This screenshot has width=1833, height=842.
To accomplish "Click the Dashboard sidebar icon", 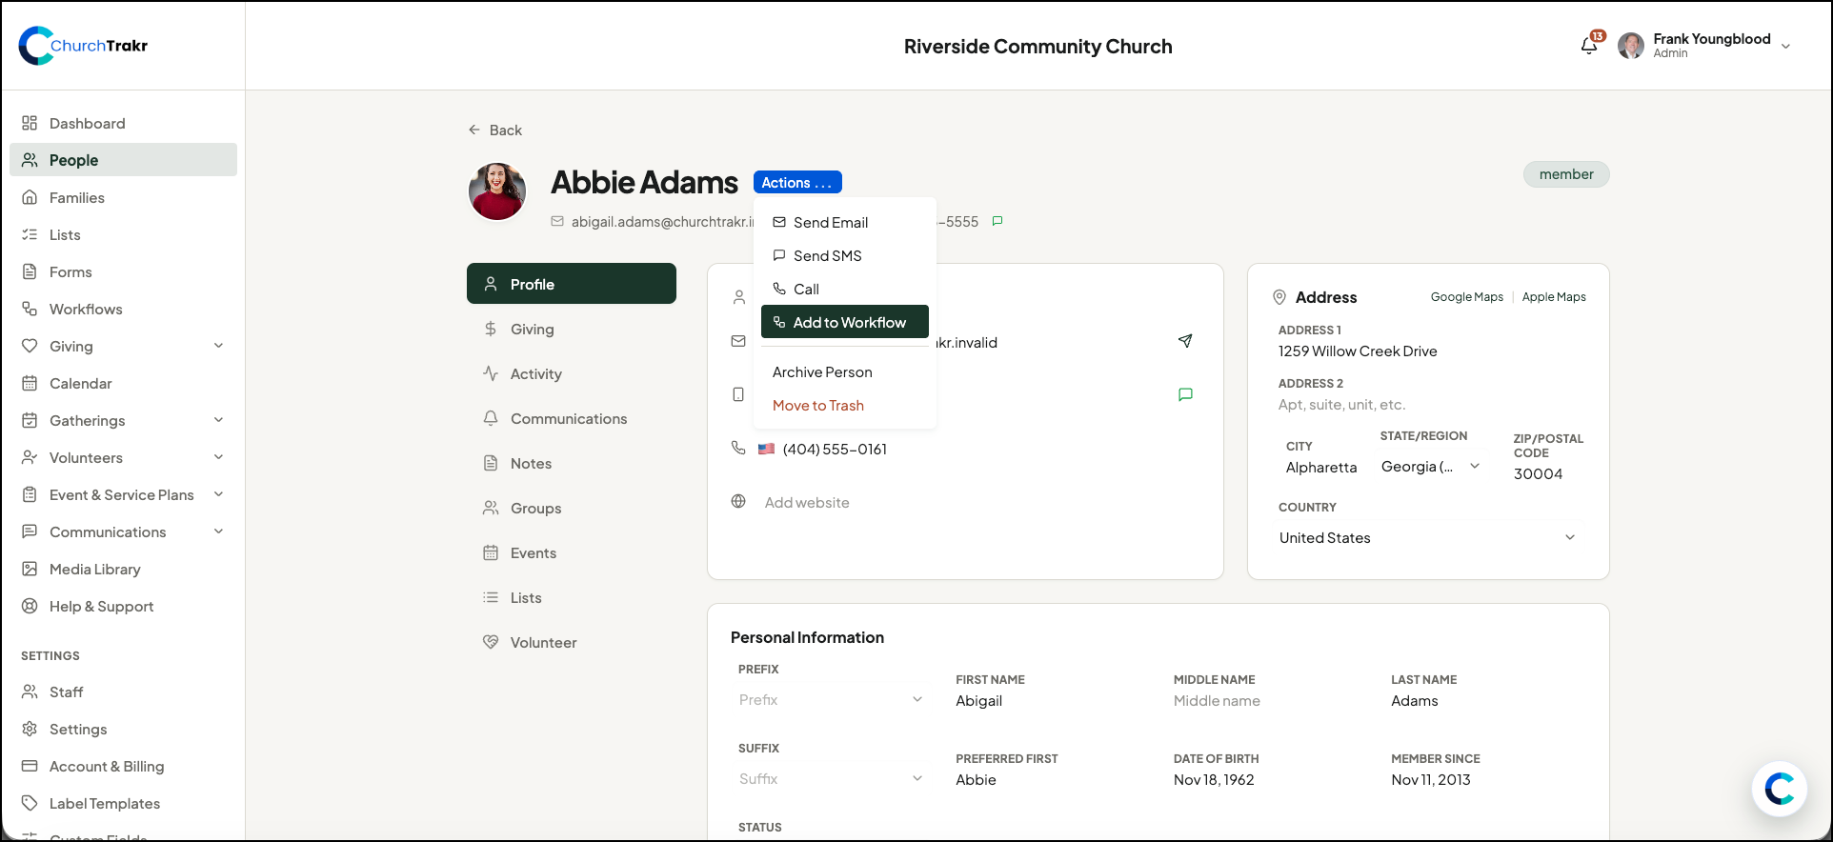I will (x=30, y=123).
